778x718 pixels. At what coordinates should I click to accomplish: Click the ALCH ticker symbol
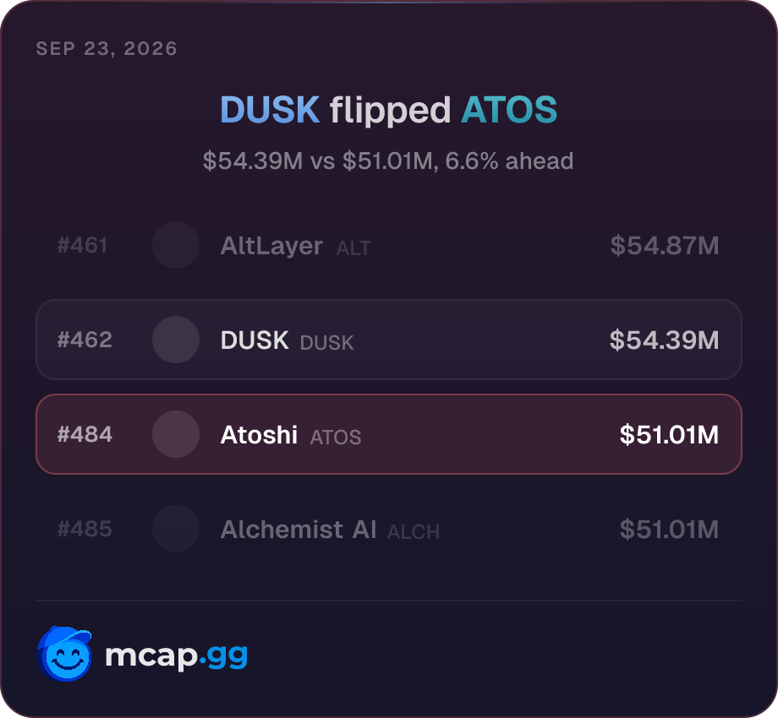[414, 532]
